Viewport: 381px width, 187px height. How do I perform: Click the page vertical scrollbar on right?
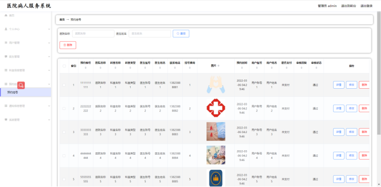(379, 73)
